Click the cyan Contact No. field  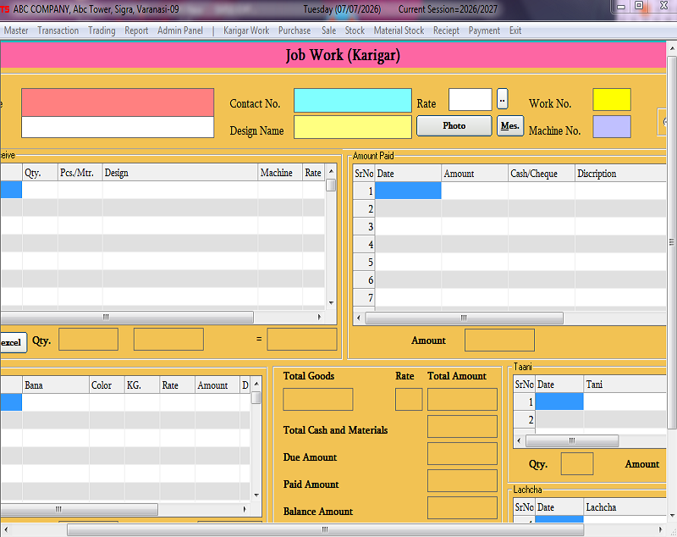click(x=352, y=100)
